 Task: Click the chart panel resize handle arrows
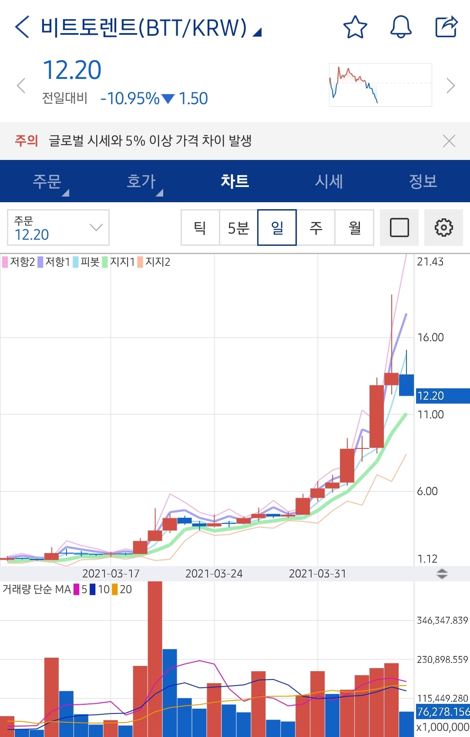442,574
